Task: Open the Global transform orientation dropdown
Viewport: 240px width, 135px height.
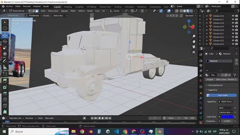Action: 116,11
